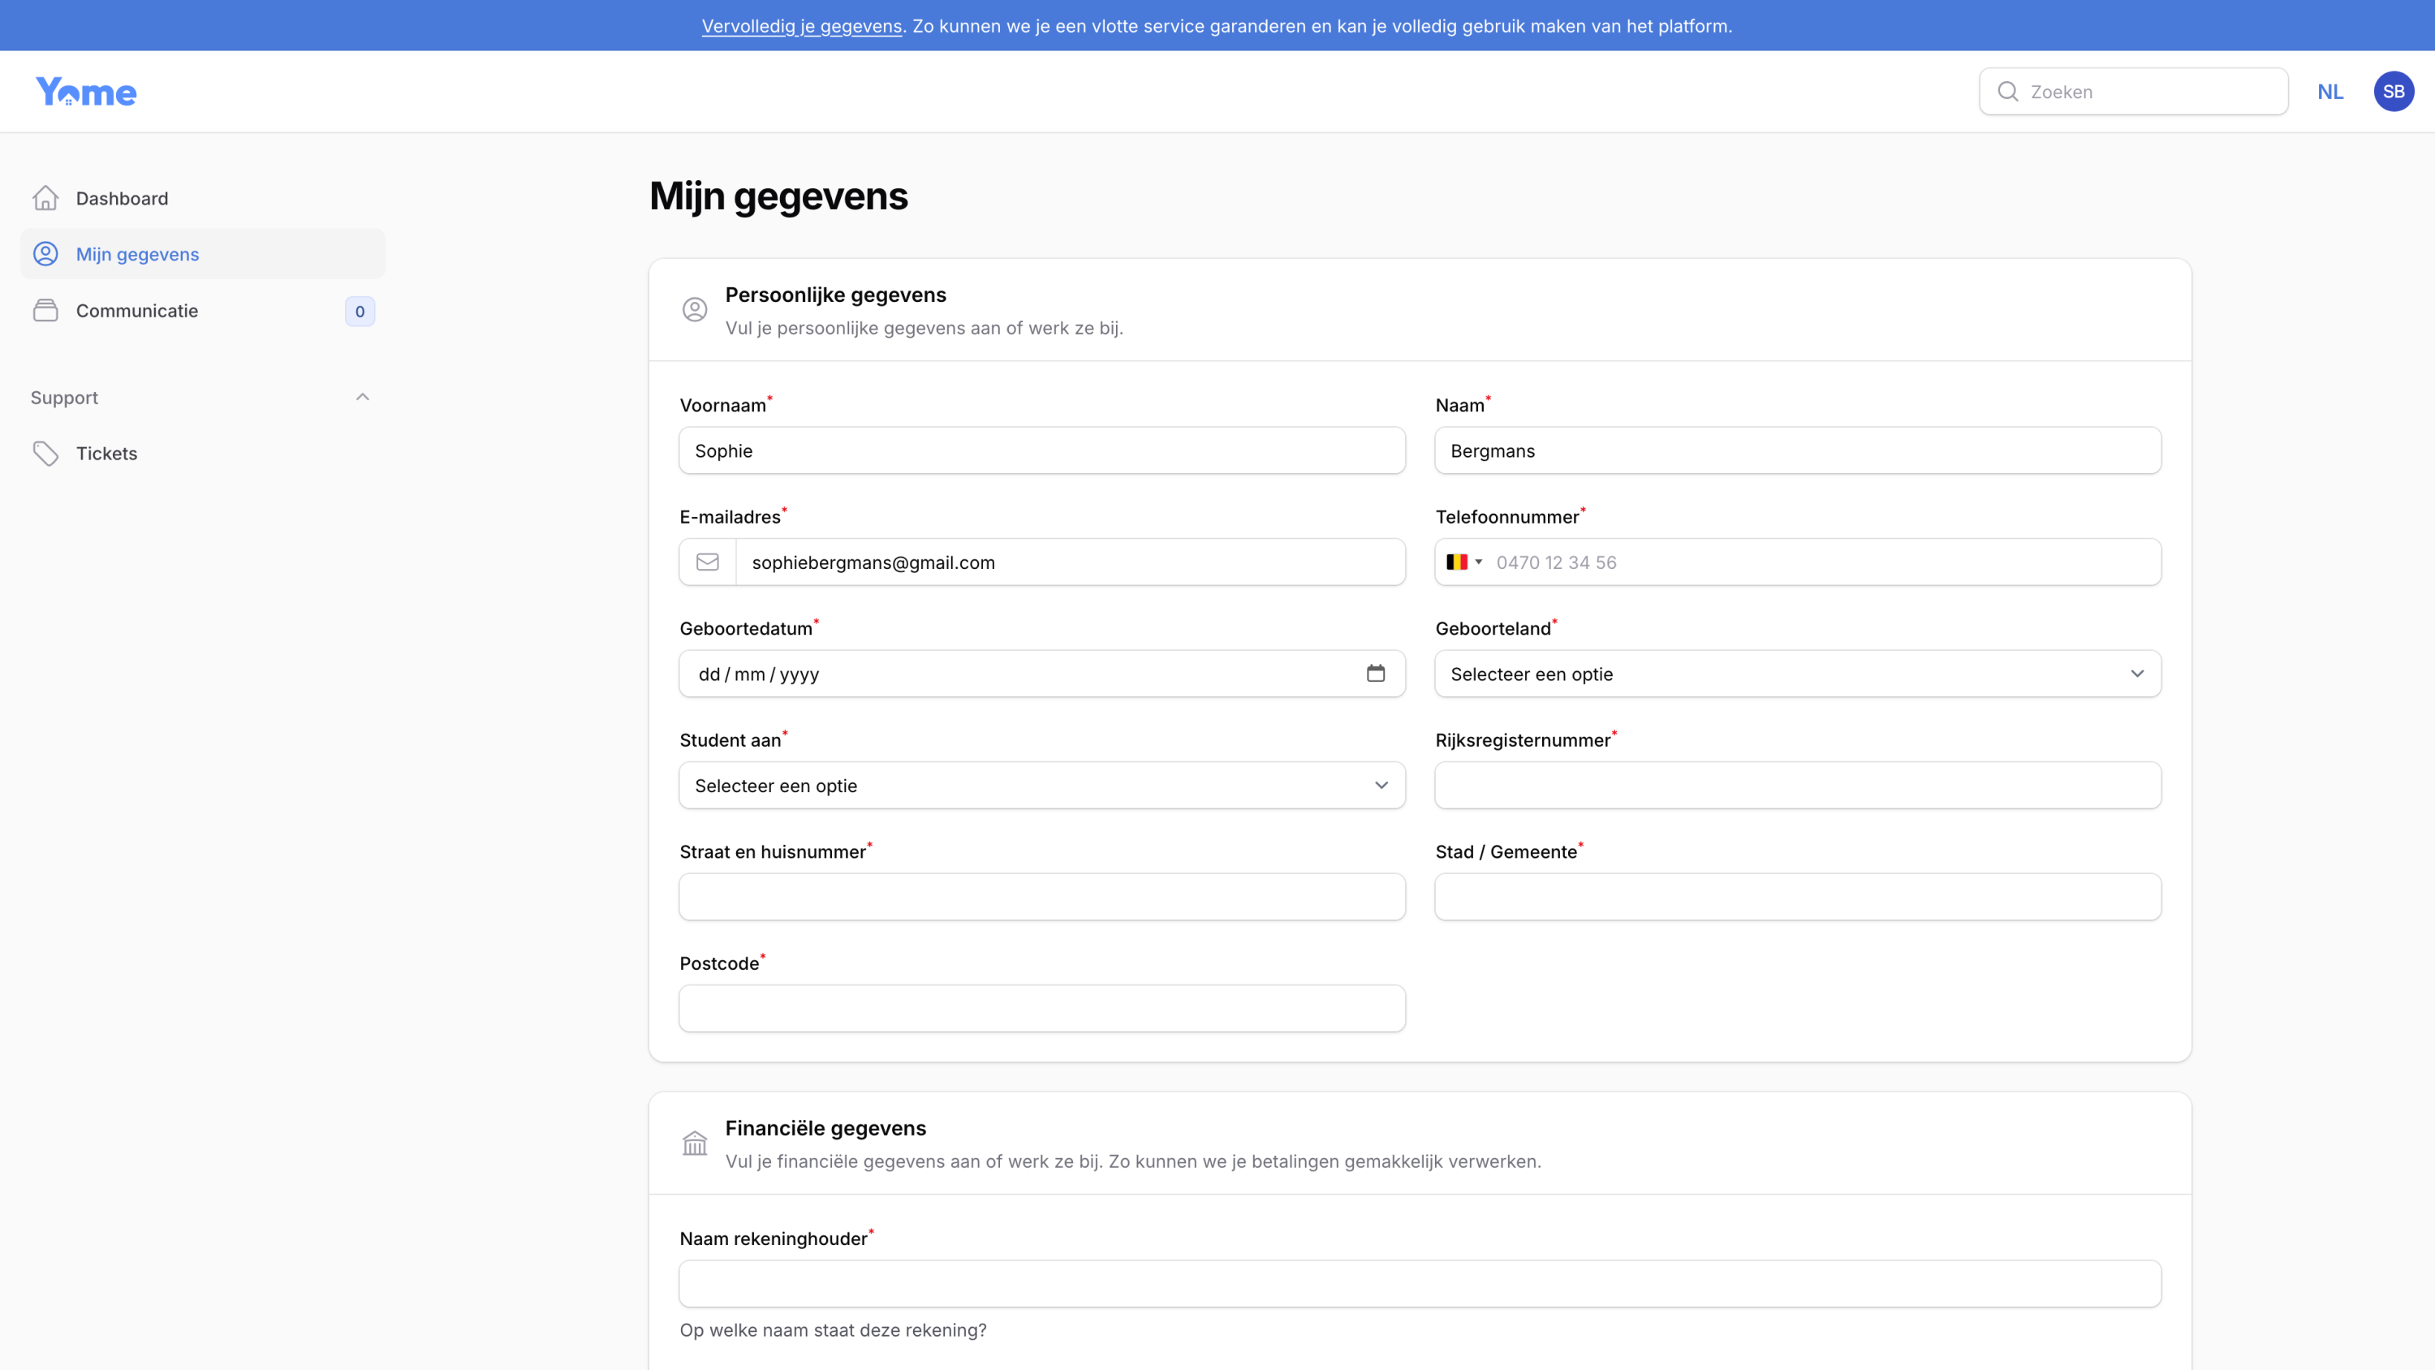The image size is (2435, 1370).
Task: Open the SB profile avatar
Action: (x=2394, y=91)
